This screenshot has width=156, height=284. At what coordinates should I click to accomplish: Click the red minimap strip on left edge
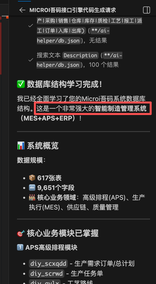tap(1, 45)
